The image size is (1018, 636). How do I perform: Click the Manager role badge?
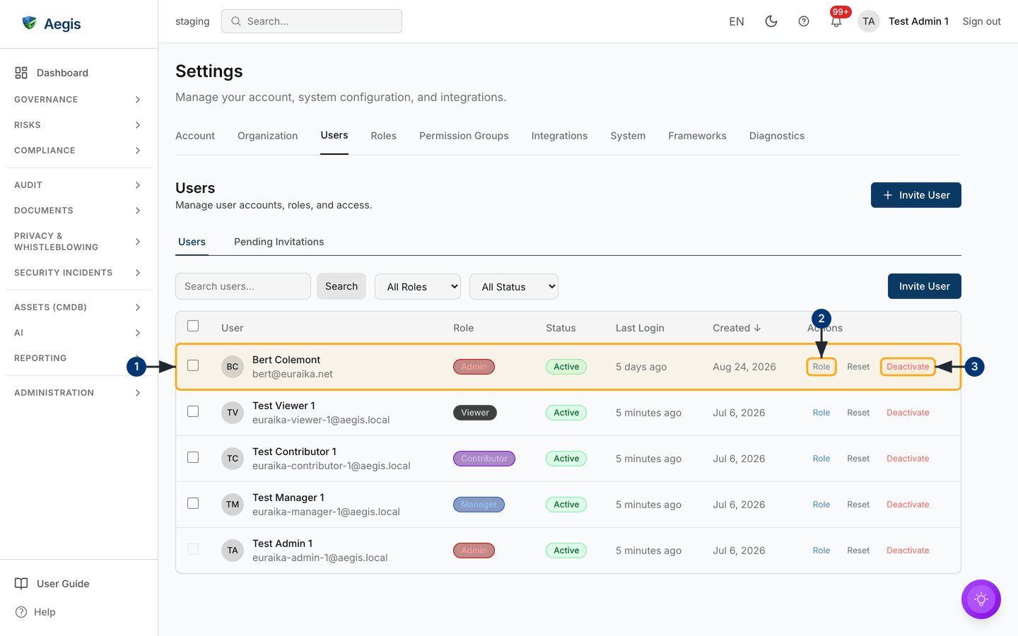tap(479, 505)
